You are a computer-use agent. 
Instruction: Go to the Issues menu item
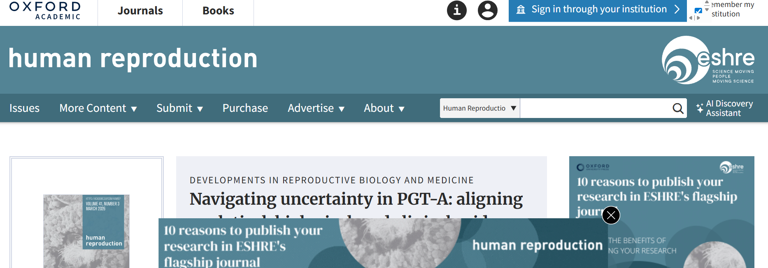click(24, 108)
